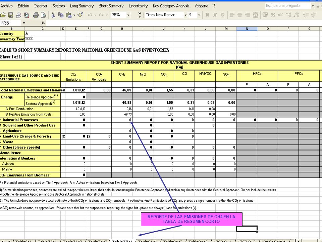Click the Merge and Center icon
This screenshot has width=322, height=242.
[x=256, y=15]
